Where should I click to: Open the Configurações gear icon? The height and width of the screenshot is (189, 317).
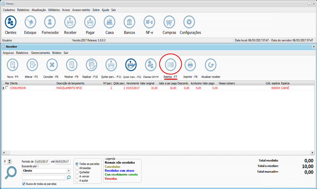[x=189, y=22]
